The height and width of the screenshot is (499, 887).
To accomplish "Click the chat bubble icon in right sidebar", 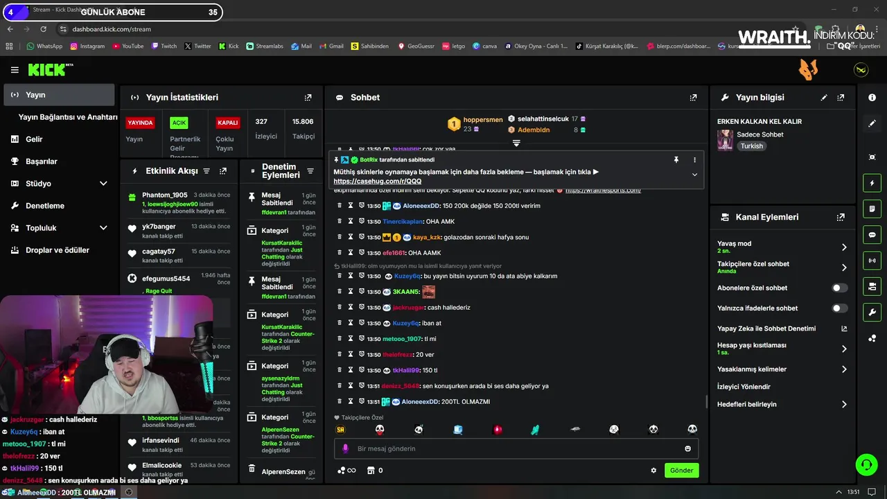I will pos(872,235).
